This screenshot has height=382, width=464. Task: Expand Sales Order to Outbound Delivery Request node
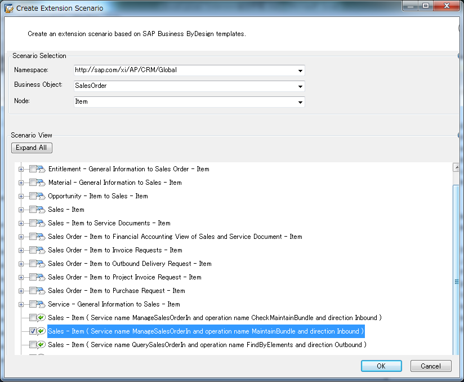tap(21, 264)
